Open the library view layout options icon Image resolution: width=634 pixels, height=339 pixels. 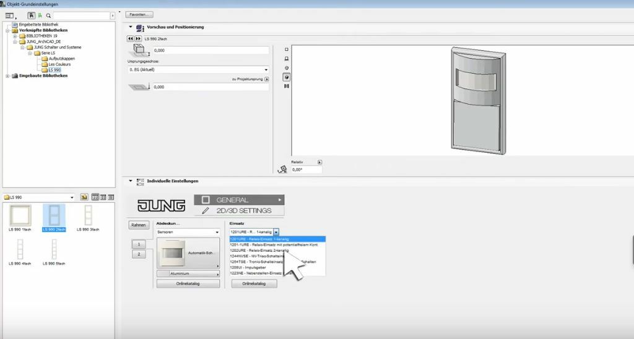click(10, 15)
